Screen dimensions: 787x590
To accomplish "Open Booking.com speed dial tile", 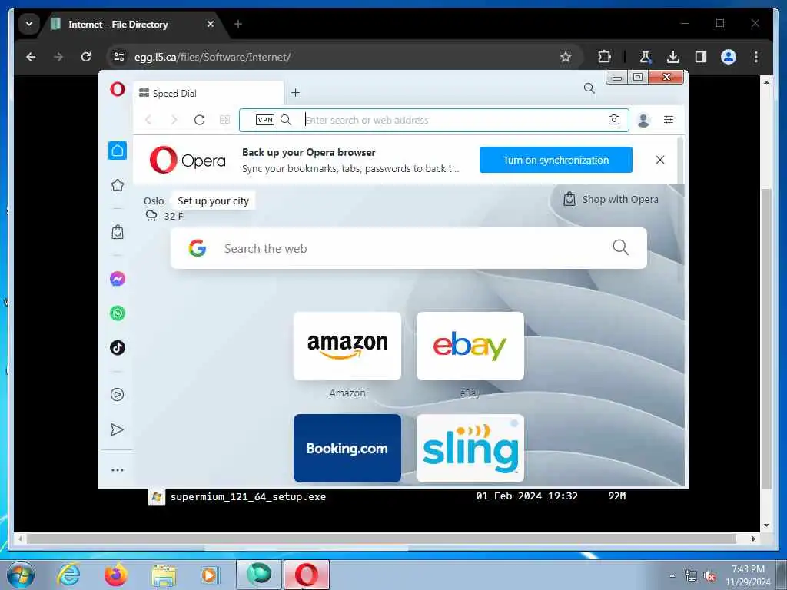I will coord(347,448).
